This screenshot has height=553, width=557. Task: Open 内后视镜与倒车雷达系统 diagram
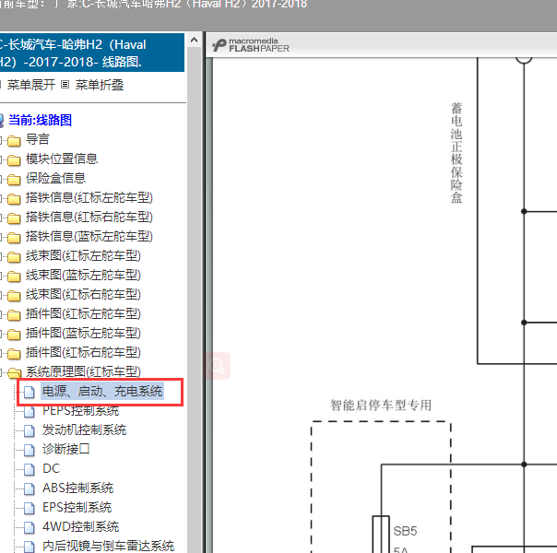coord(108,546)
